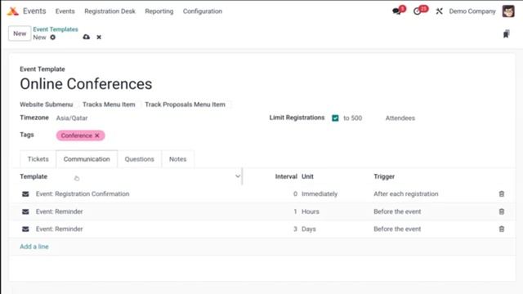Click the Odoo Events app logo

(x=13, y=11)
